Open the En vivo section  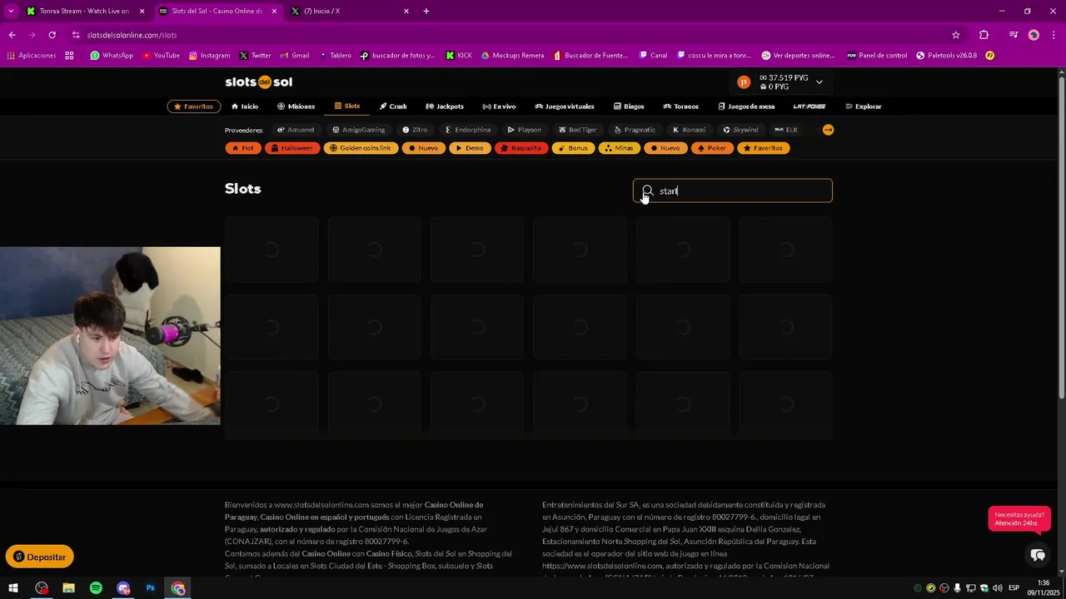click(x=499, y=106)
